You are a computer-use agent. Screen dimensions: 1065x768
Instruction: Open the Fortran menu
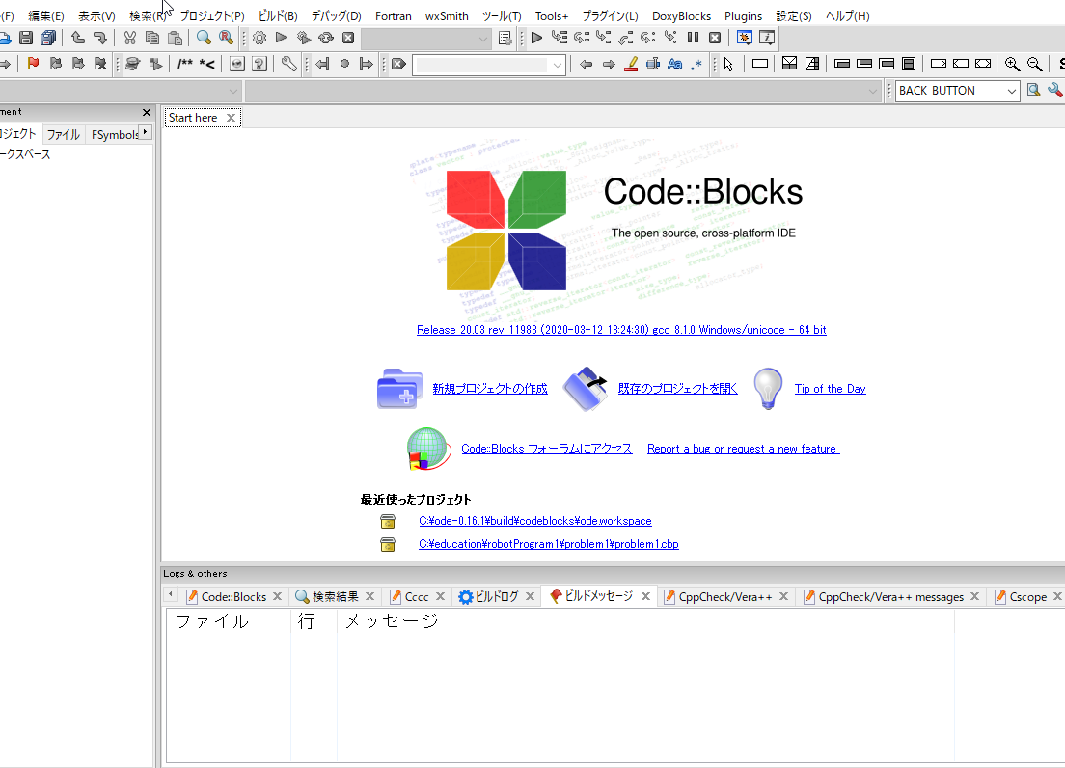pos(393,16)
